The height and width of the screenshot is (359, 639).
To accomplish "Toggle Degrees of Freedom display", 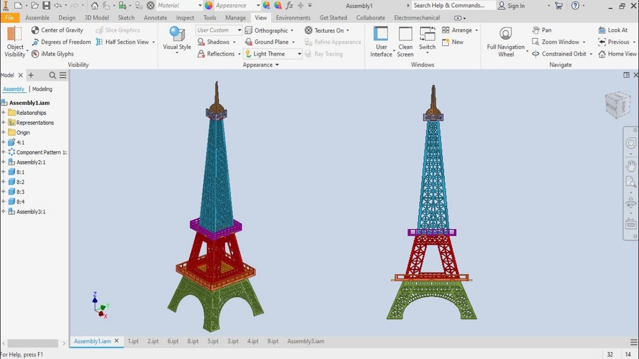I will (61, 42).
